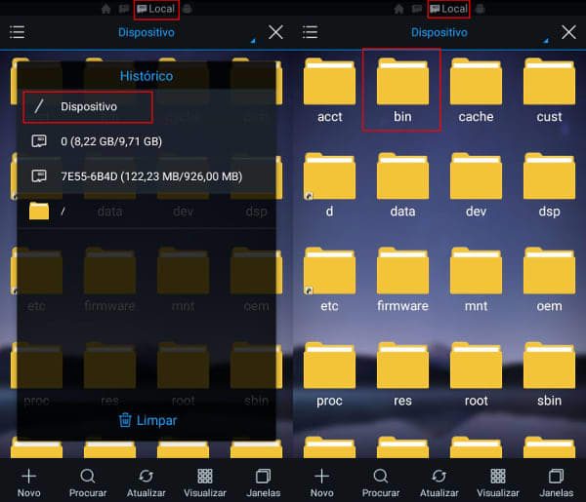Select the root '/' folder history entry
This screenshot has height=502, width=586.
pyautogui.click(x=146, y=212)
